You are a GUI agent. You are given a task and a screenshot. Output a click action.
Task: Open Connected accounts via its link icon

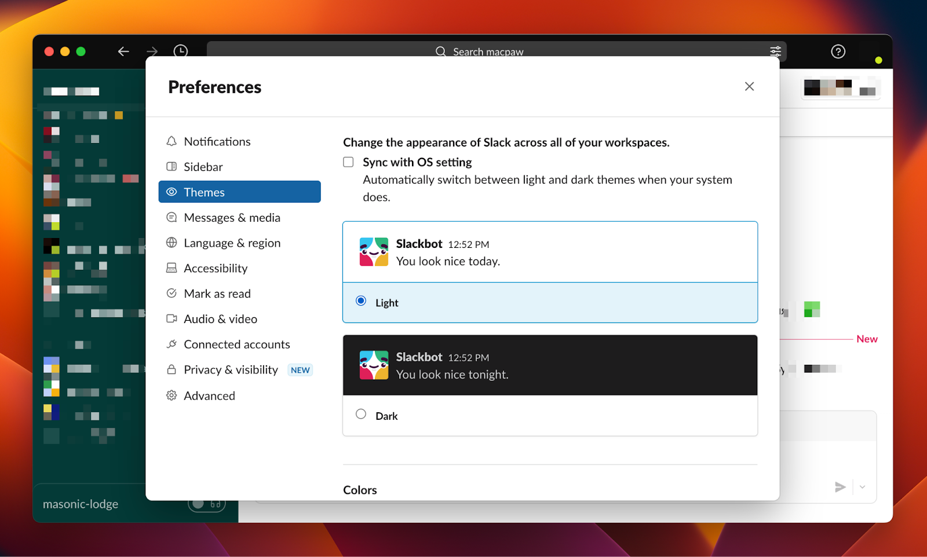[171, 344]
